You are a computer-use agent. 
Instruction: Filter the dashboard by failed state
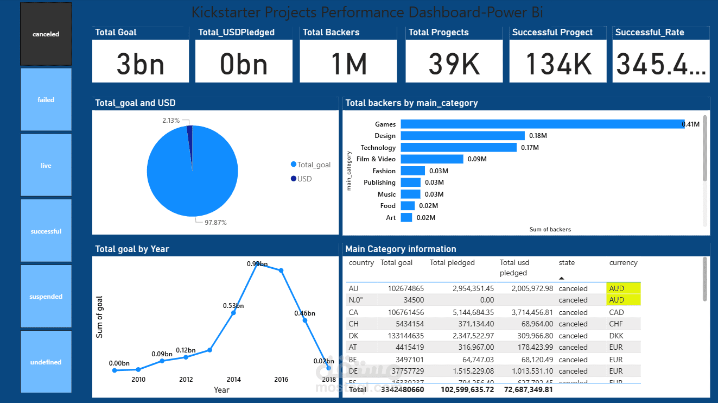(46, 99)
